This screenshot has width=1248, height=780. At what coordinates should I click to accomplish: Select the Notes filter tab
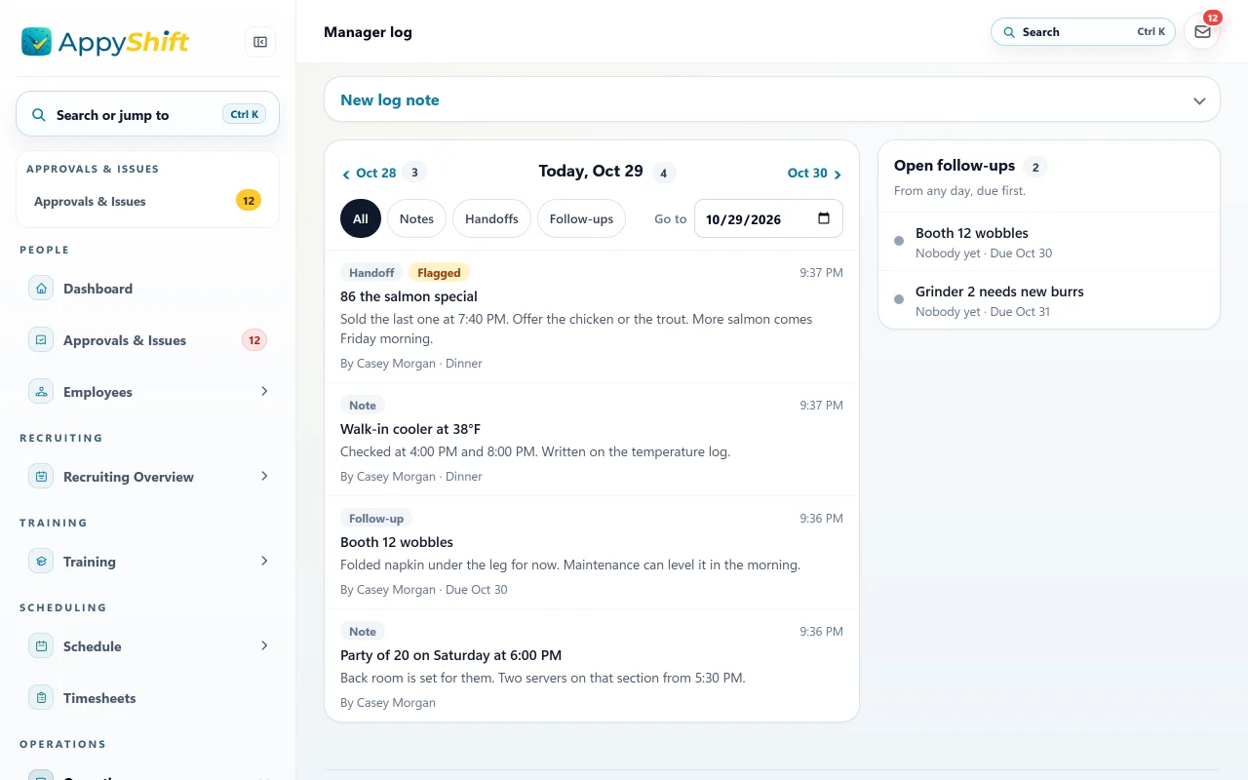click(x=416, y=218)
